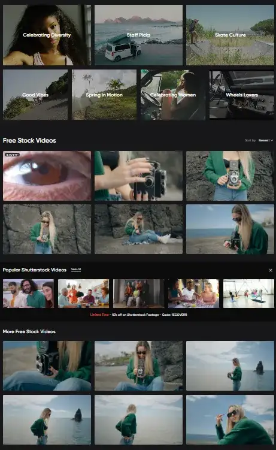Open the Good Vibes collection
Viewport: 276px width, 450px height.
click(35, 95)
